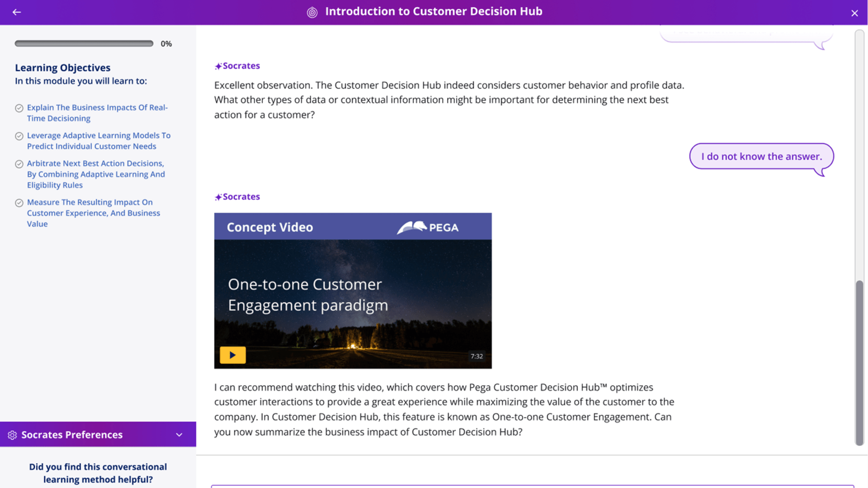
Task: Click the chat area vertical scrollbar
Action: click(x=859, y=361)
